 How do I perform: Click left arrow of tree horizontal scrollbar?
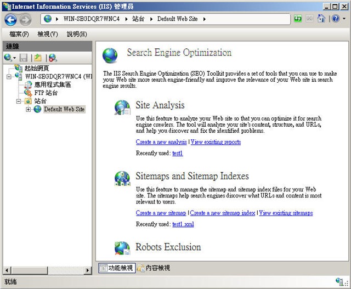click(x=7, y=270)
